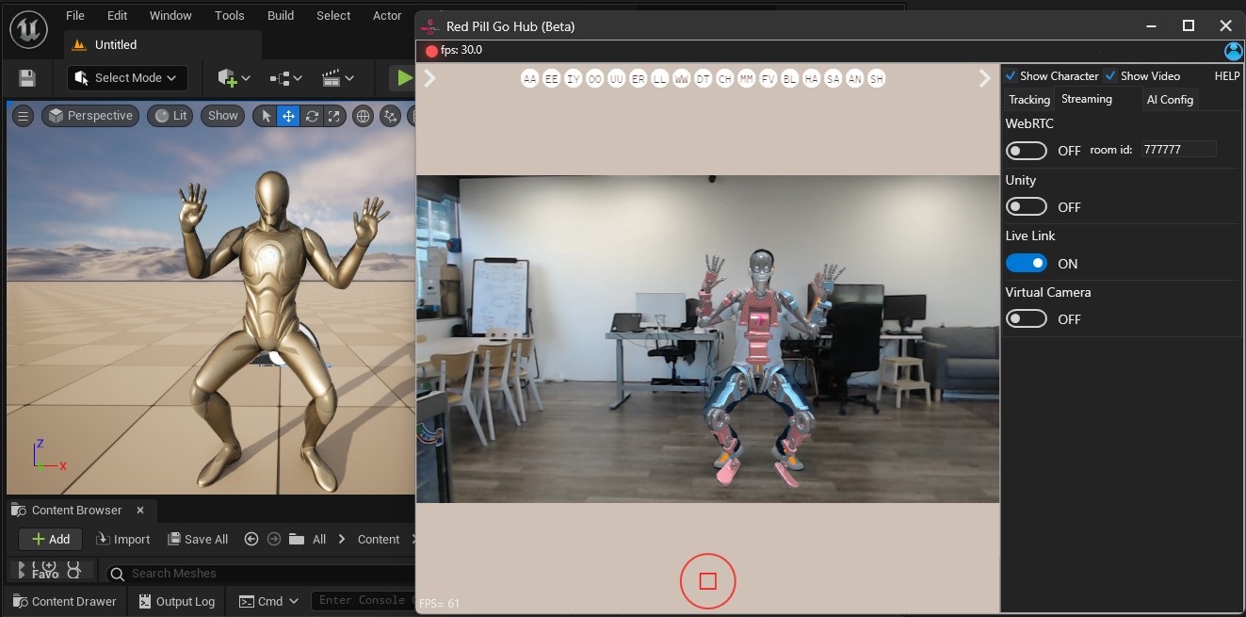Turn off the Live Link toggle
Screen dimensions: 1246x617
tap(1027, 264)
